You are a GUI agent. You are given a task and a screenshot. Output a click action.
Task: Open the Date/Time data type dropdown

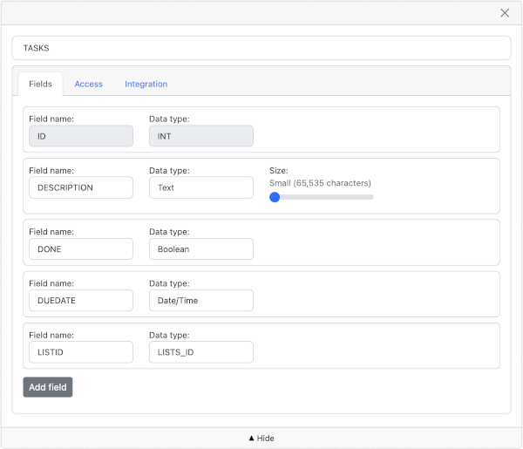(200, 300)
